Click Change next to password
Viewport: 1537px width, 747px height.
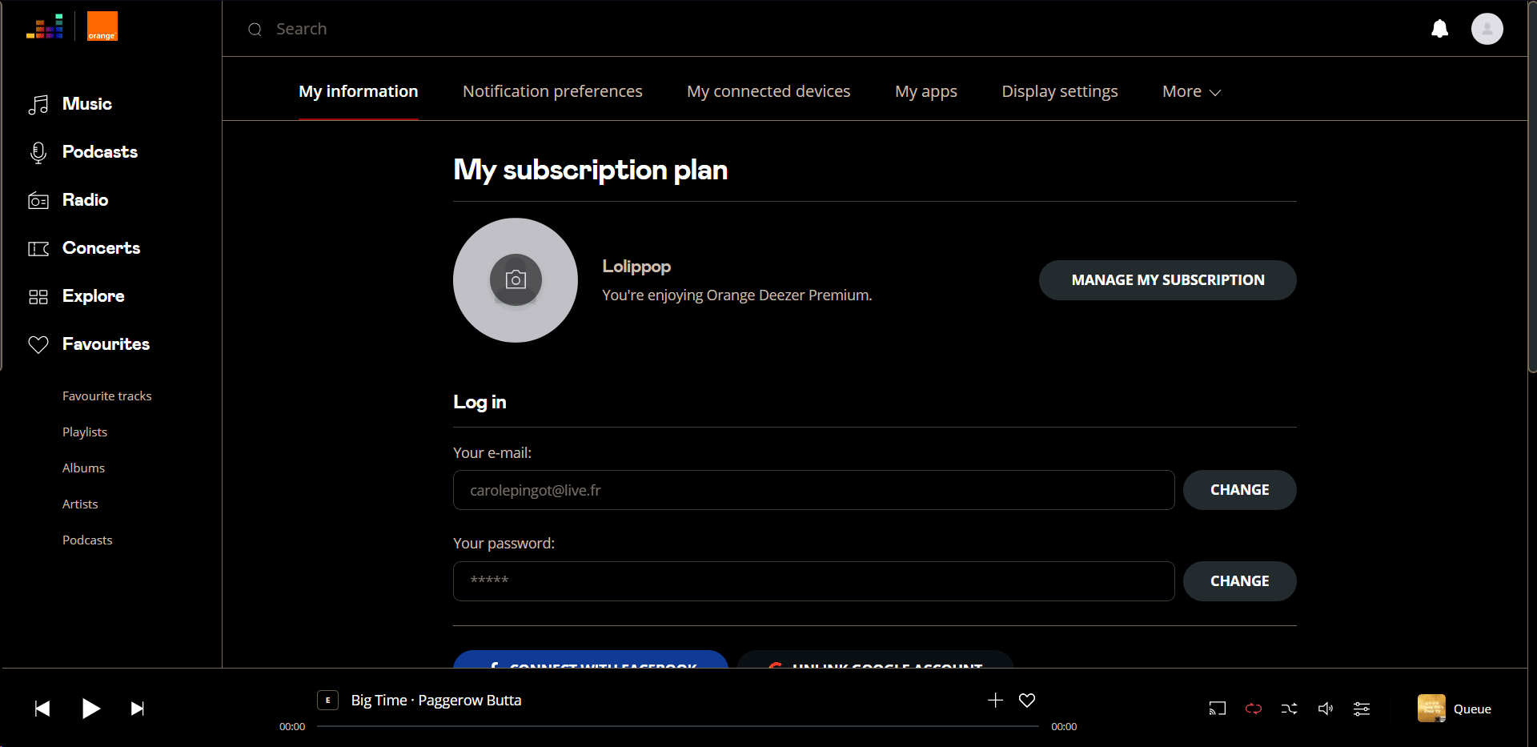pos(1240,581)
